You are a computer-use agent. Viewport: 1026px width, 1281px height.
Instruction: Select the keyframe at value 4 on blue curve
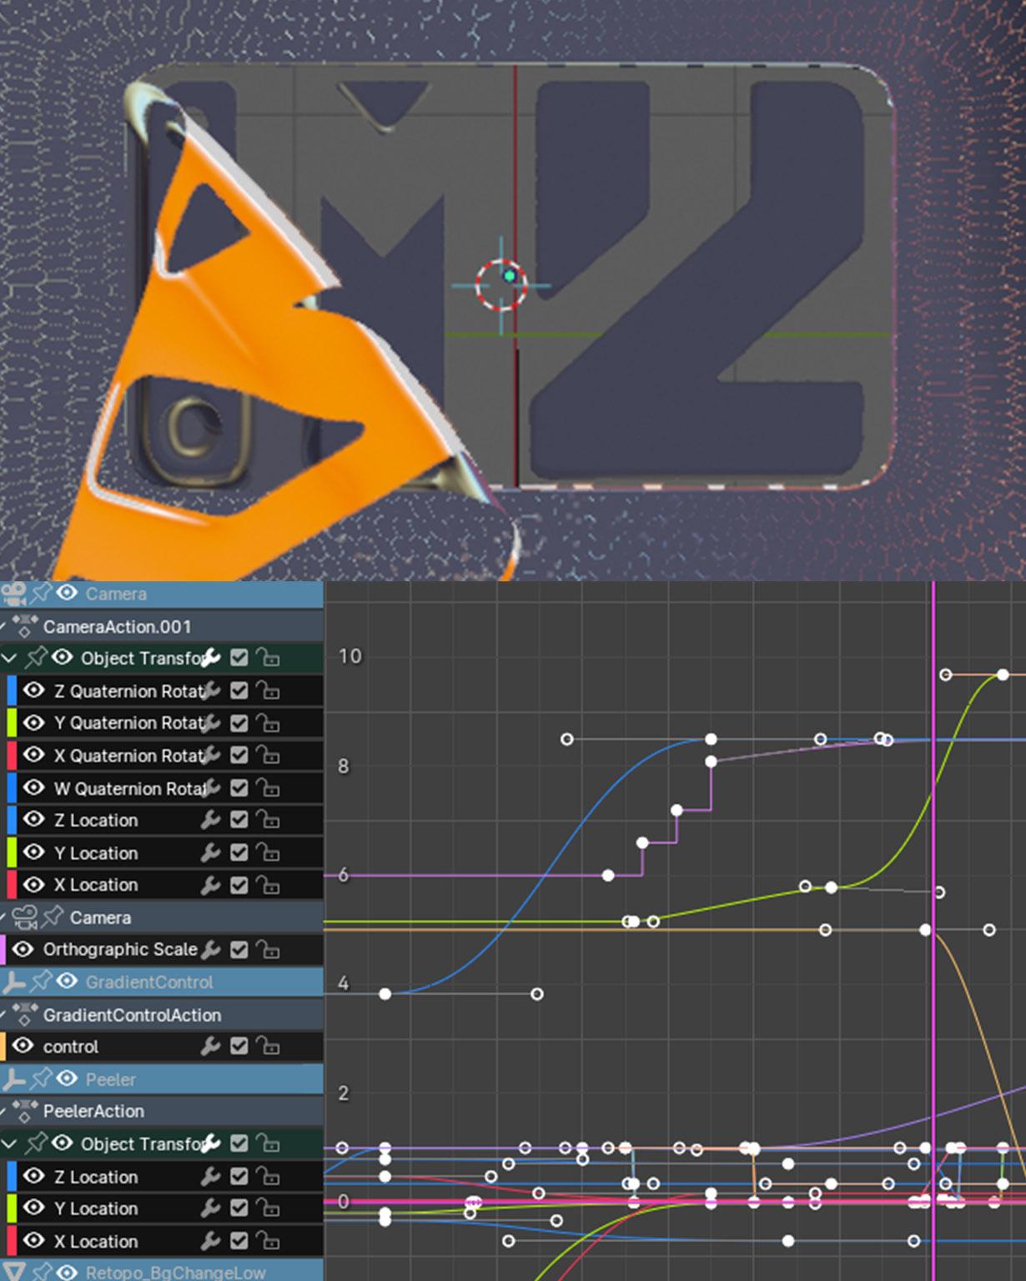(385, 993)
